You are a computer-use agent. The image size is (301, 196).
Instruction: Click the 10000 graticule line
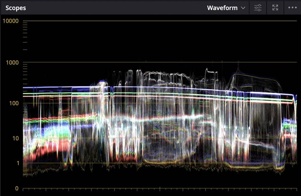(x=157, y=21)
